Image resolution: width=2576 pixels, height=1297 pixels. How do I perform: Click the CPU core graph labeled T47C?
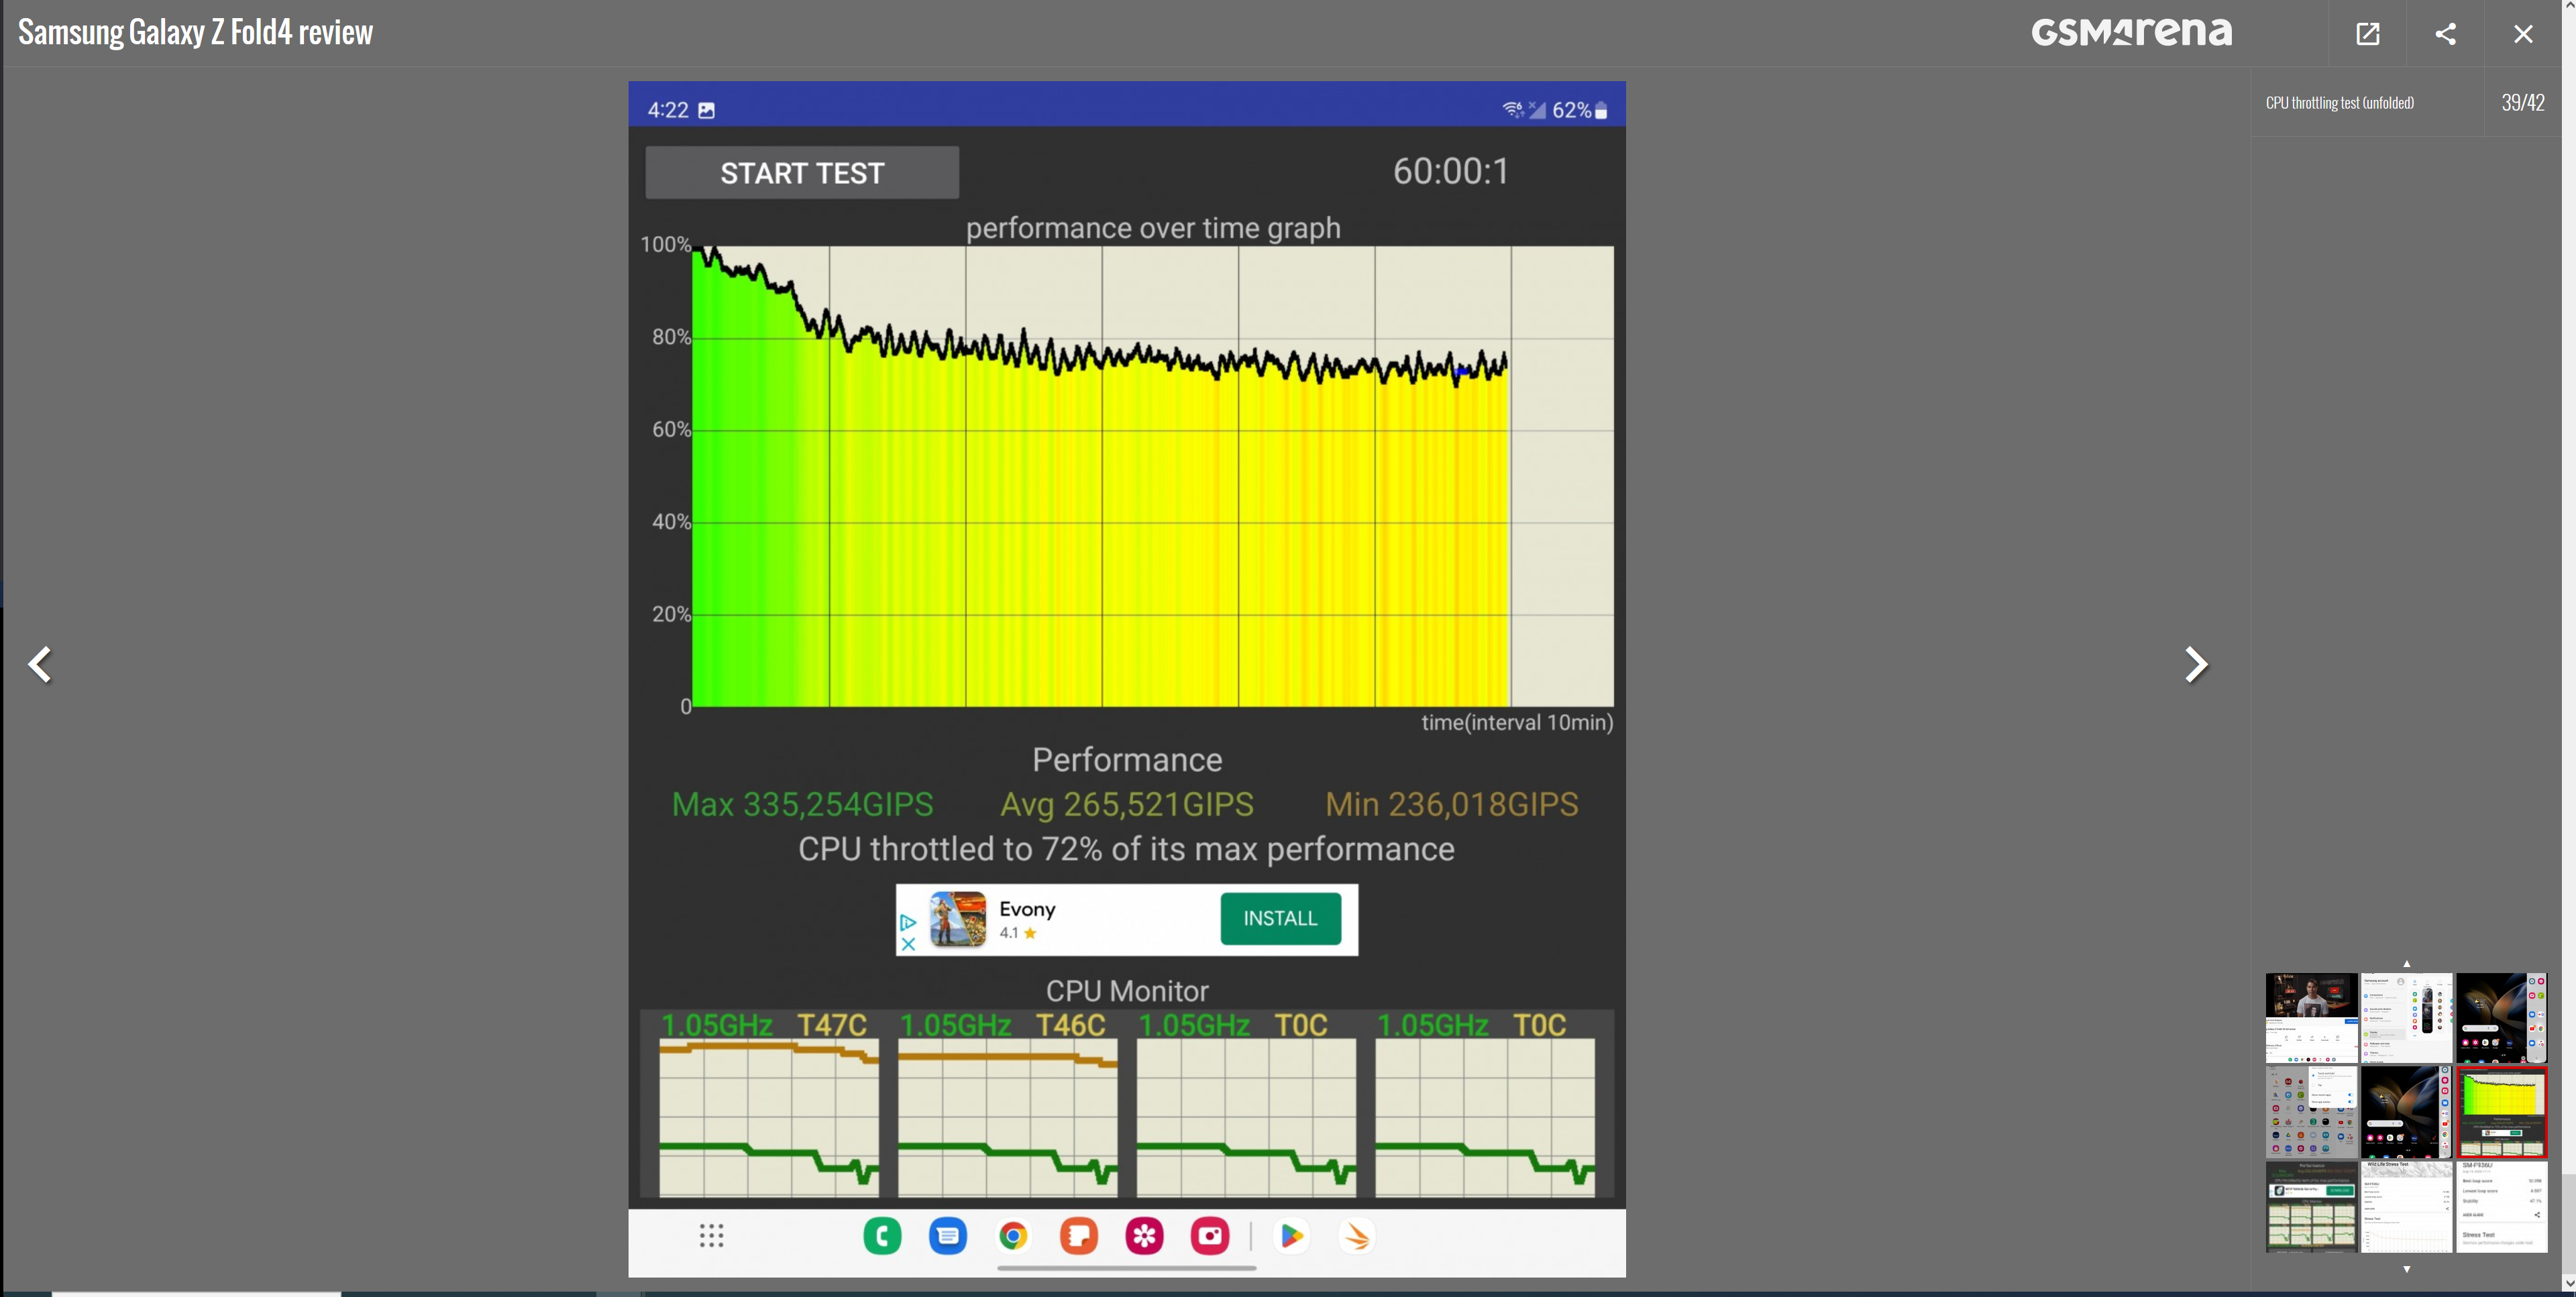pyautogui.click(x=769, y=1117)
